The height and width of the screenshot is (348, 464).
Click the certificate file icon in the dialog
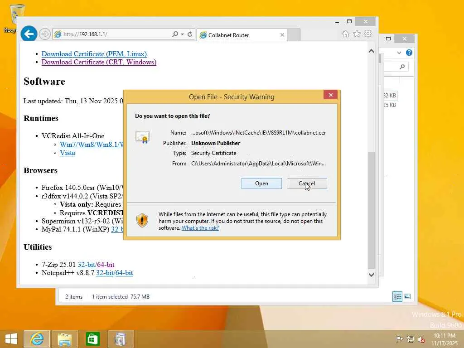[142, 137]
